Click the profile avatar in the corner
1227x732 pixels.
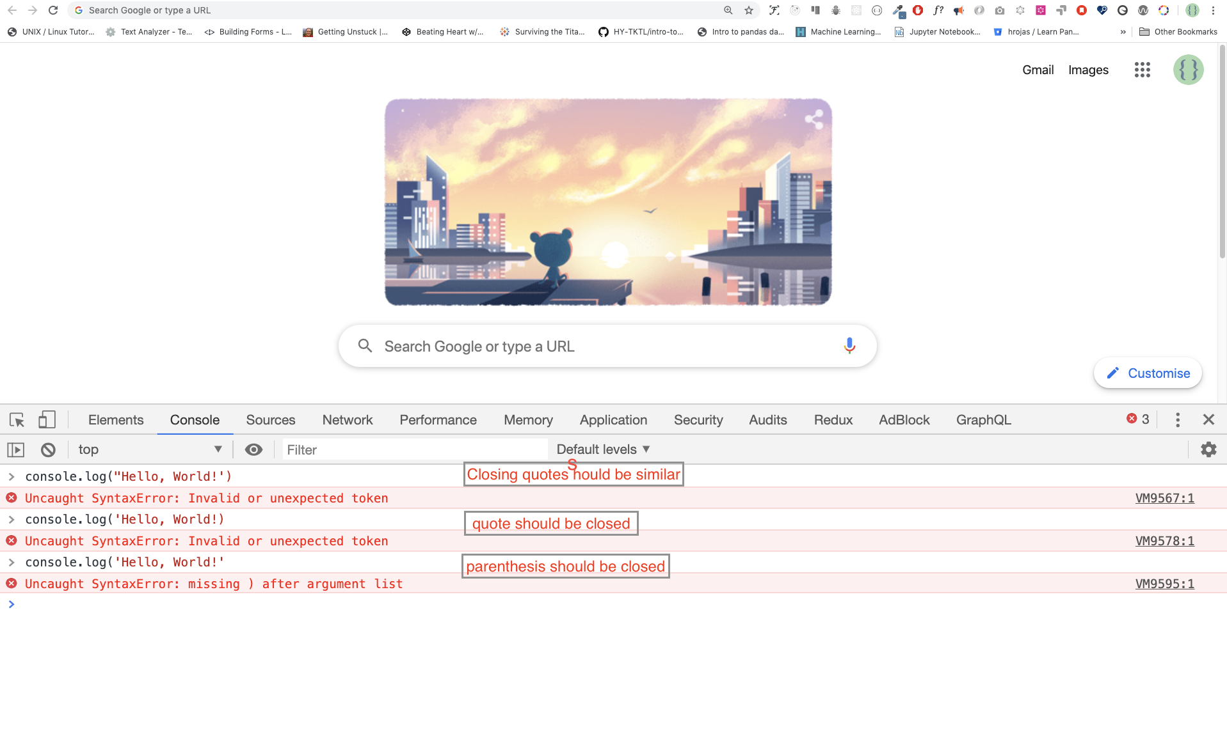1188,70
